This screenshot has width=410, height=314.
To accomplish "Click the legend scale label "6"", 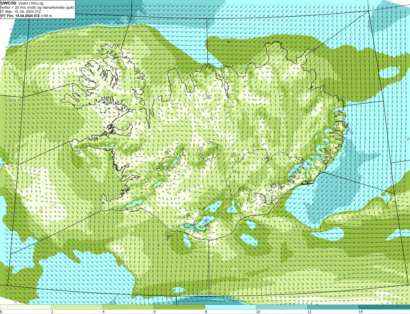I will [x=154, y=312].
